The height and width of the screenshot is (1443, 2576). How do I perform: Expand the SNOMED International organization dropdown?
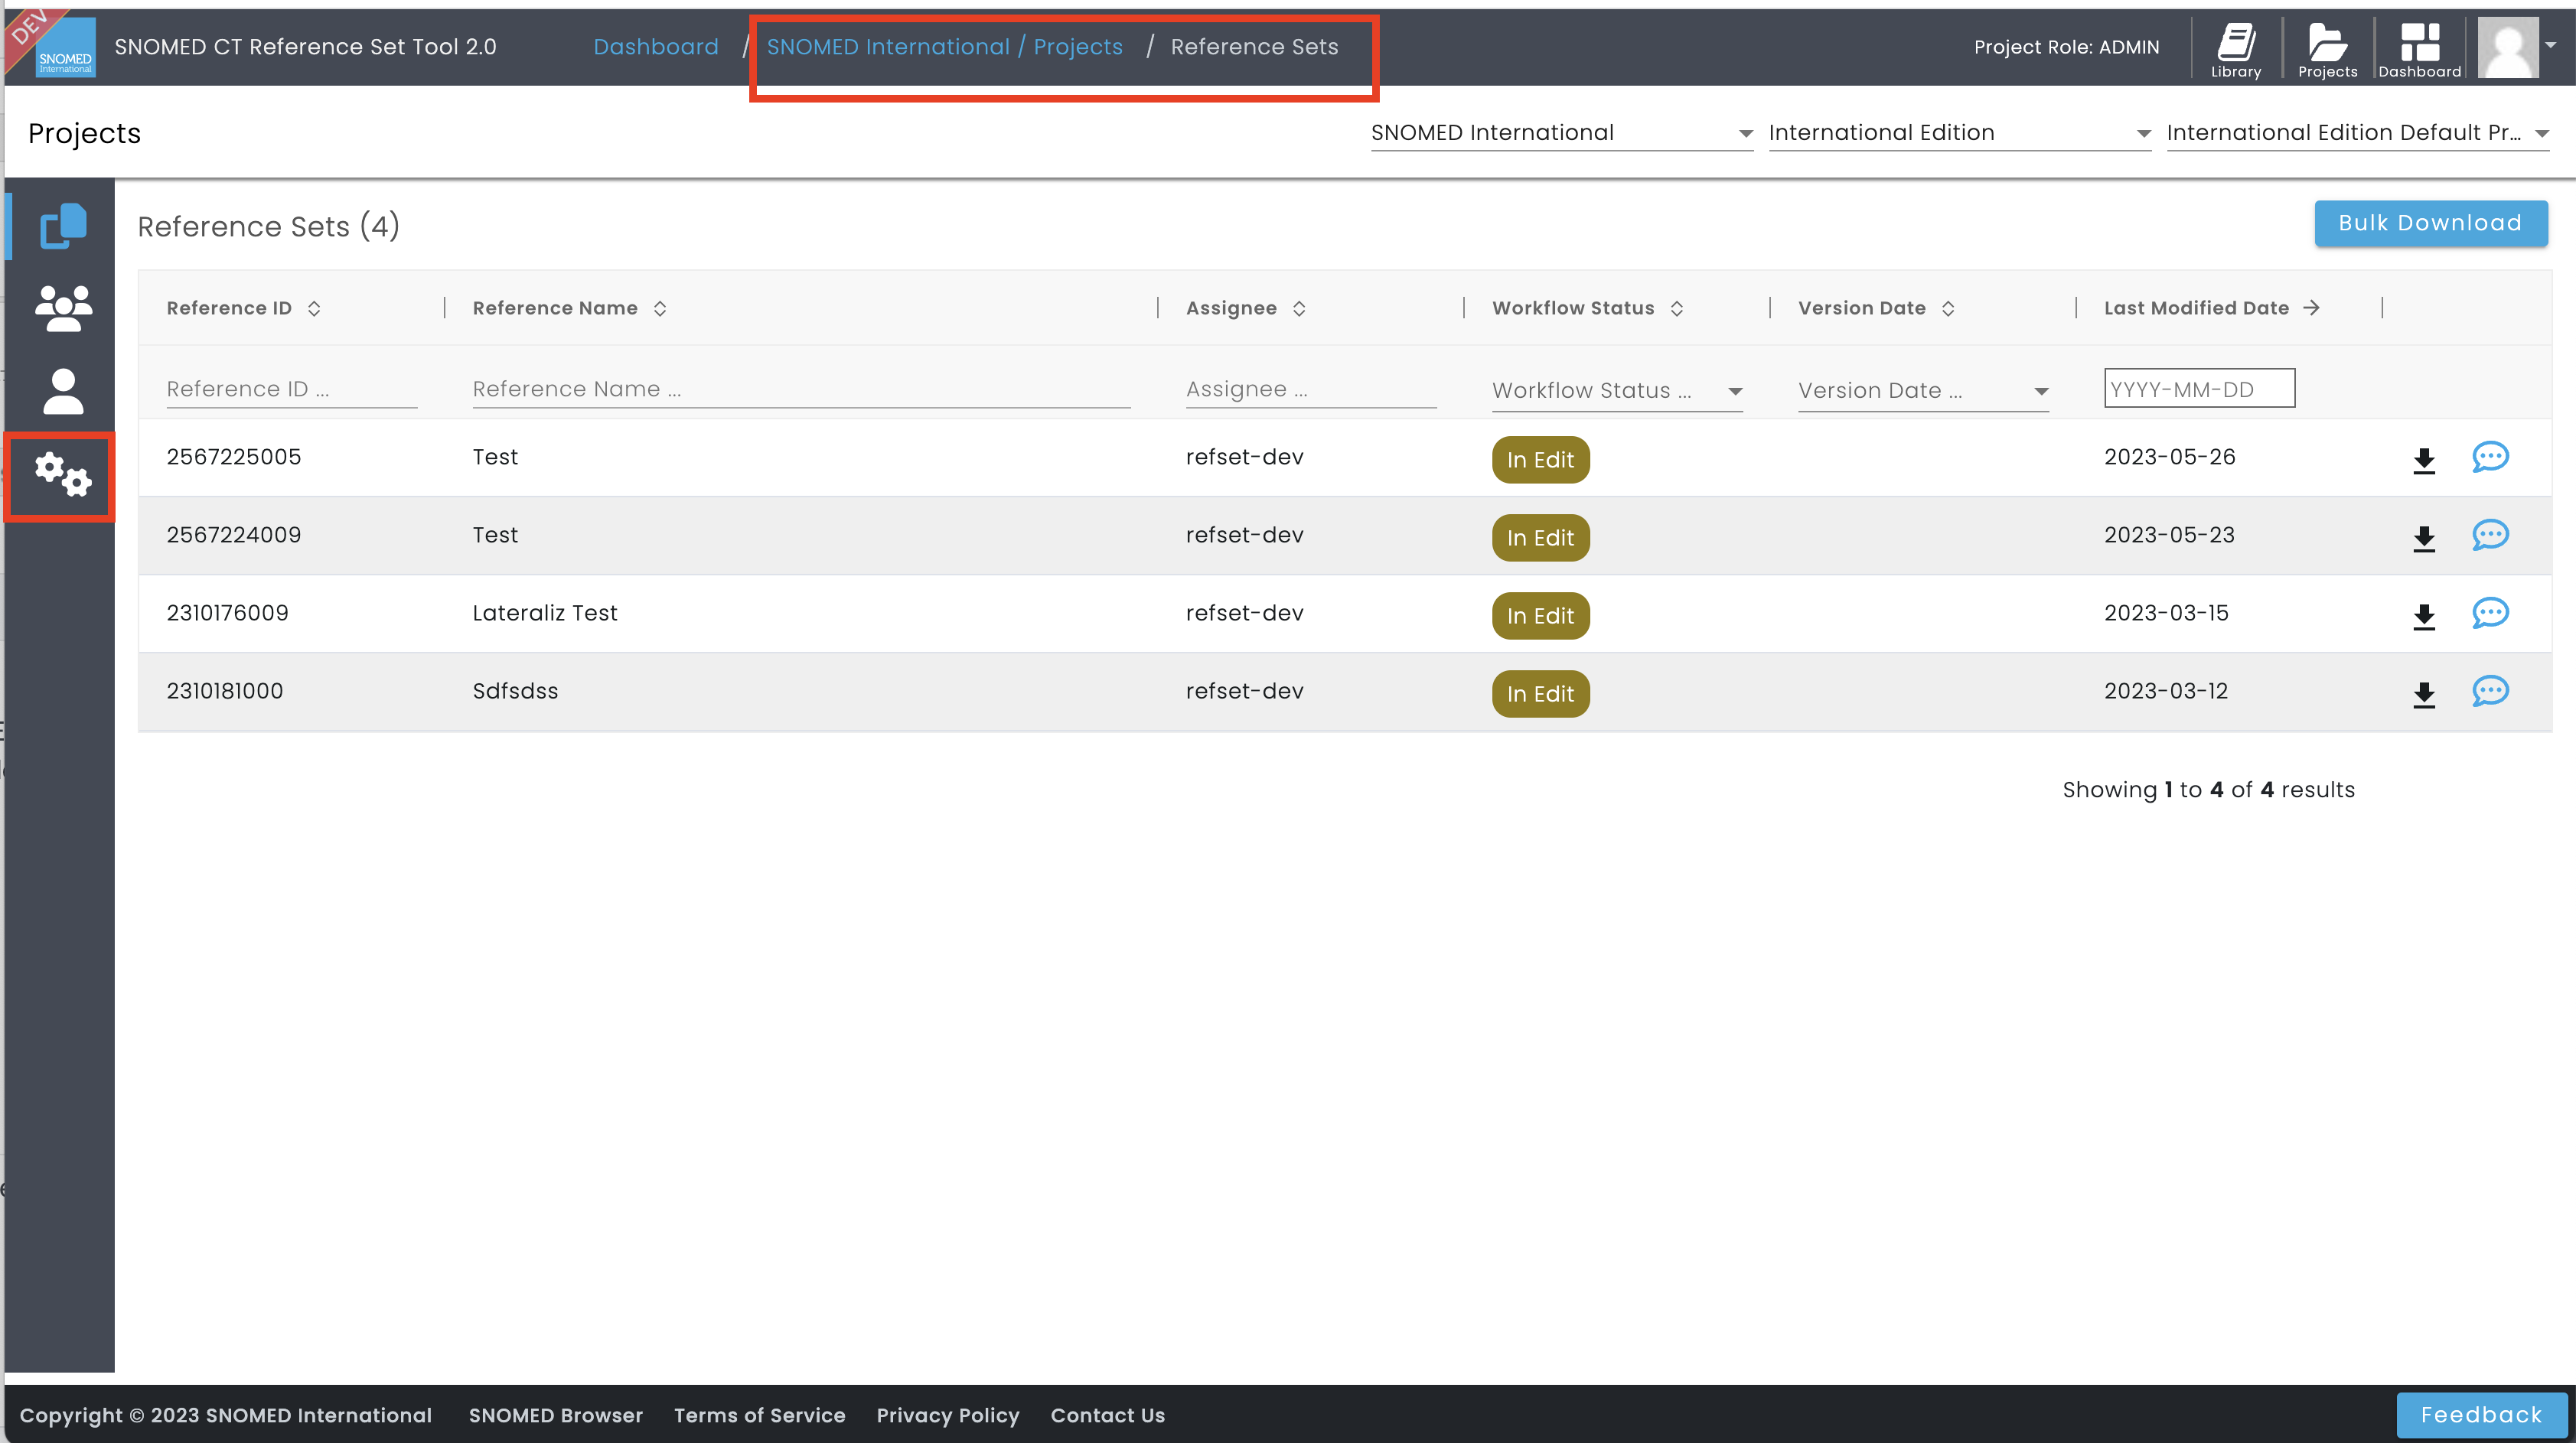[1562, 133]
